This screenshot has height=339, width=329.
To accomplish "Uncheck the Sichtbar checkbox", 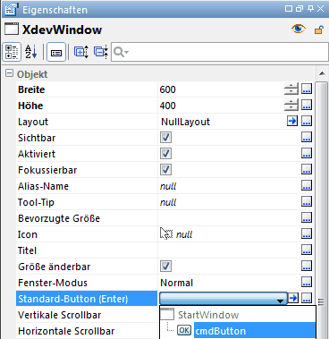I will tap(165, 138).
